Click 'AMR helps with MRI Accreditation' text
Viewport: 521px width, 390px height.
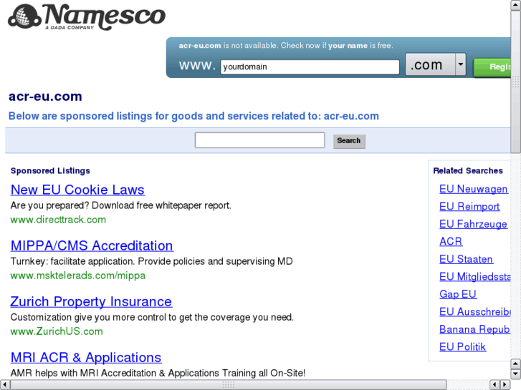pos(158,373)
